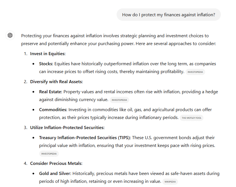236x187 pixels.
Task: Open The Motley Fool citation chip
Action: (191, 118)
